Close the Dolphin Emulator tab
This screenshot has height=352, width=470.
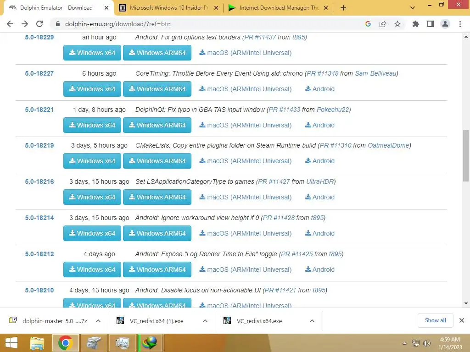(x=106, y=8)
